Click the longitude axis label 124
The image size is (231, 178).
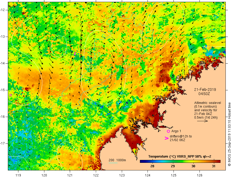(x=148, y=175)
